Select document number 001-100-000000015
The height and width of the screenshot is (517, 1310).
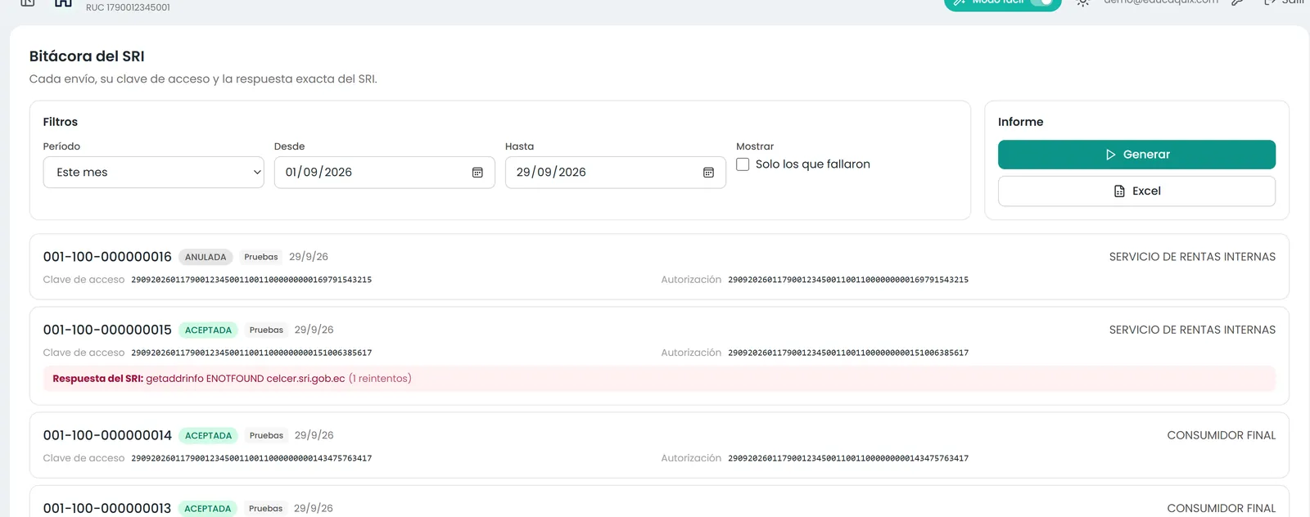tap(107, 330)
